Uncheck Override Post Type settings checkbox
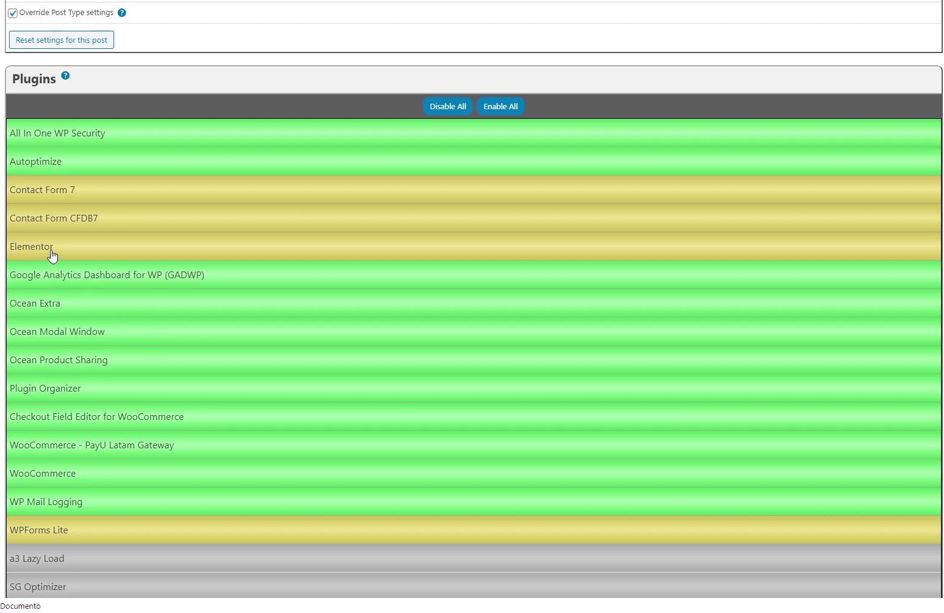This screenshot has height=613, width=944. (13, 13)
